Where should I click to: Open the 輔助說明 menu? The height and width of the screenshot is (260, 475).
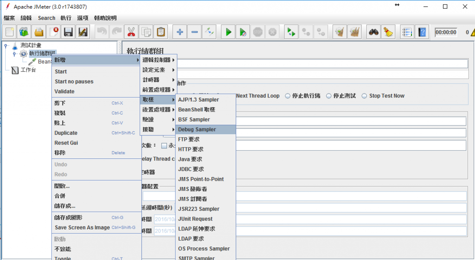(x=105, y=18)
